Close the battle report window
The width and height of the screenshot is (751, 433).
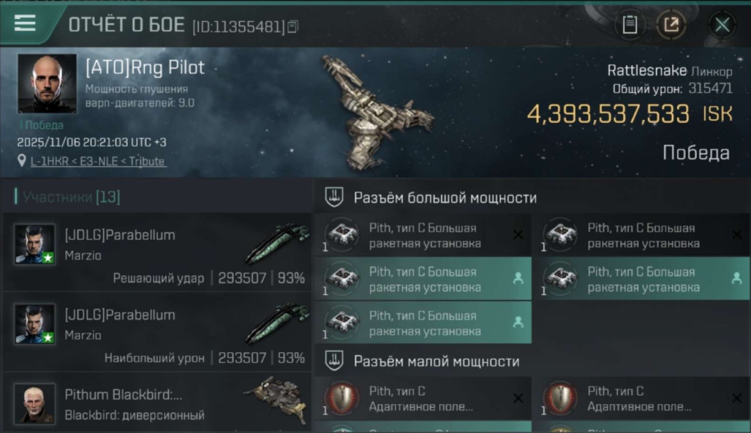tap(722, 25)
